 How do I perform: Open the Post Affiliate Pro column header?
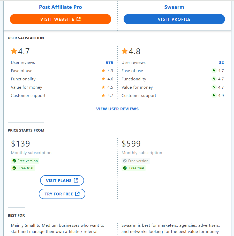click(x=60, y=7)
